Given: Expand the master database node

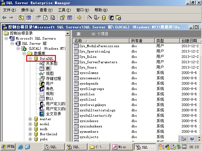Looking at the screenshot, I should 30,119.
